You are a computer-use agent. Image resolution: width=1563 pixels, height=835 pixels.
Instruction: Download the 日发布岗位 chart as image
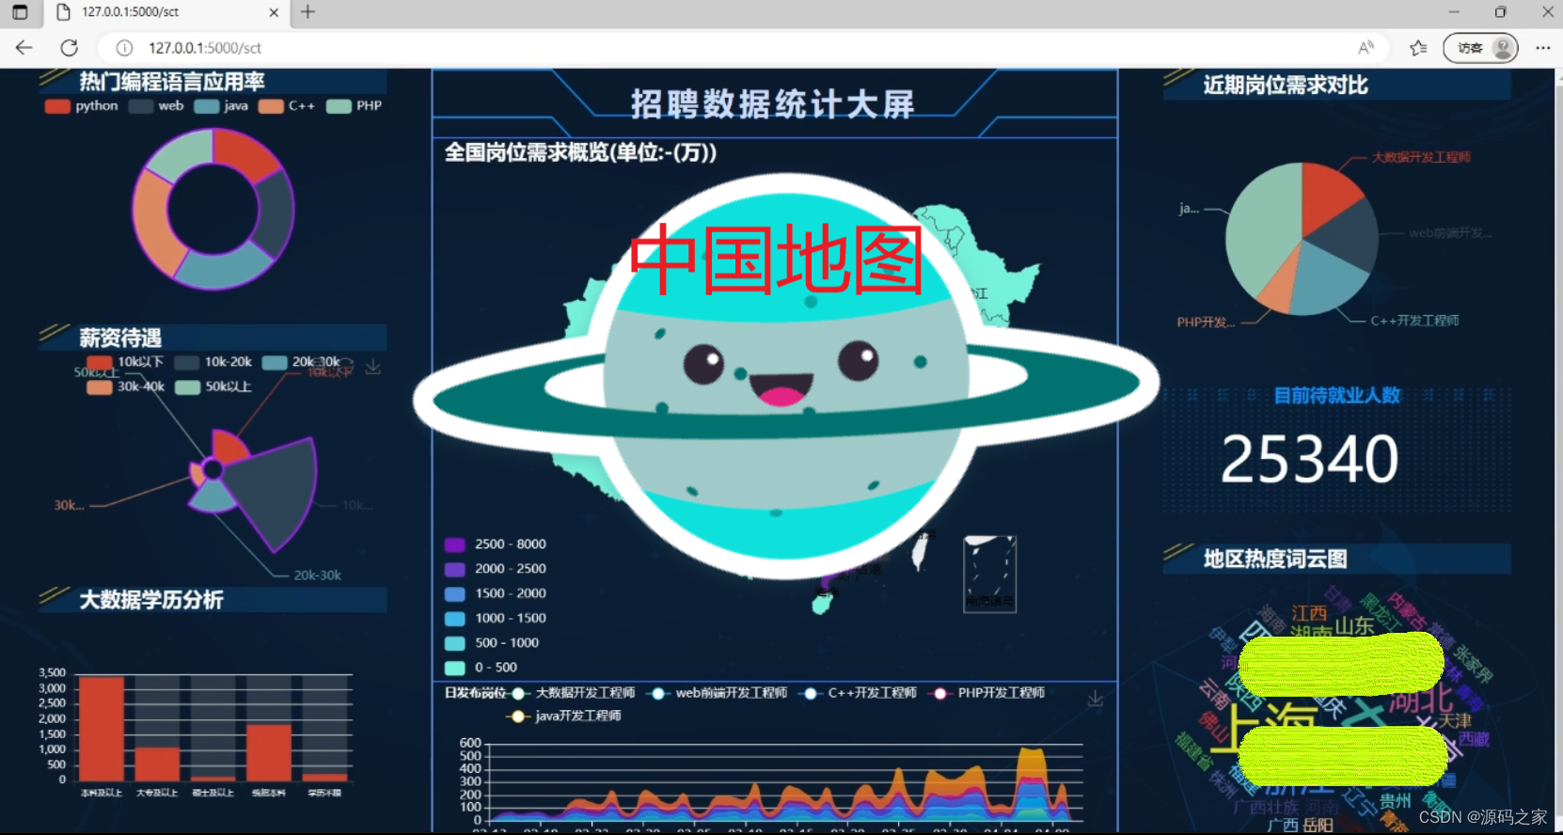(x=1095, y=699)
